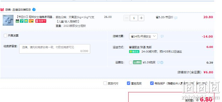
Task: Click the comment icon beside the store discount dropdown
Action: click(162, 37)
